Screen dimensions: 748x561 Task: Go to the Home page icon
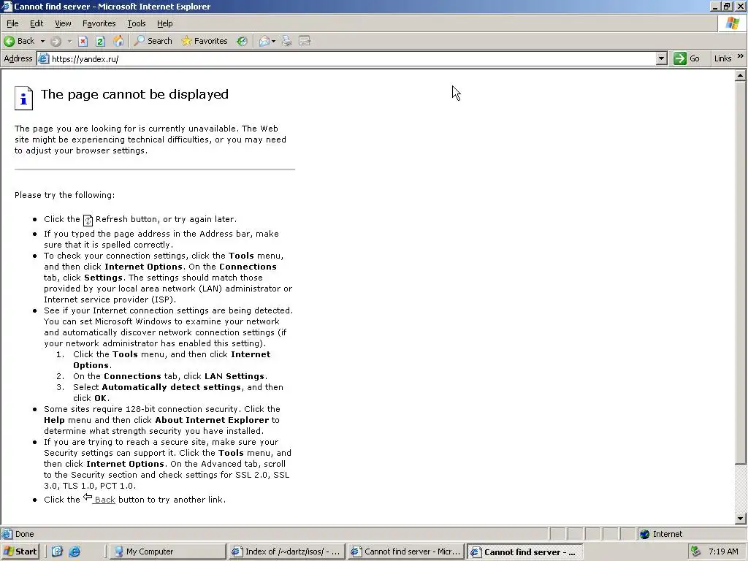118,41
